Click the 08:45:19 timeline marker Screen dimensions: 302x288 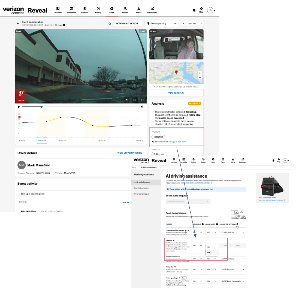tap(42, 140)
